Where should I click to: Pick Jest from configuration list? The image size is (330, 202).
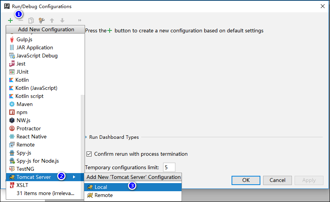[x=45, y=64]
